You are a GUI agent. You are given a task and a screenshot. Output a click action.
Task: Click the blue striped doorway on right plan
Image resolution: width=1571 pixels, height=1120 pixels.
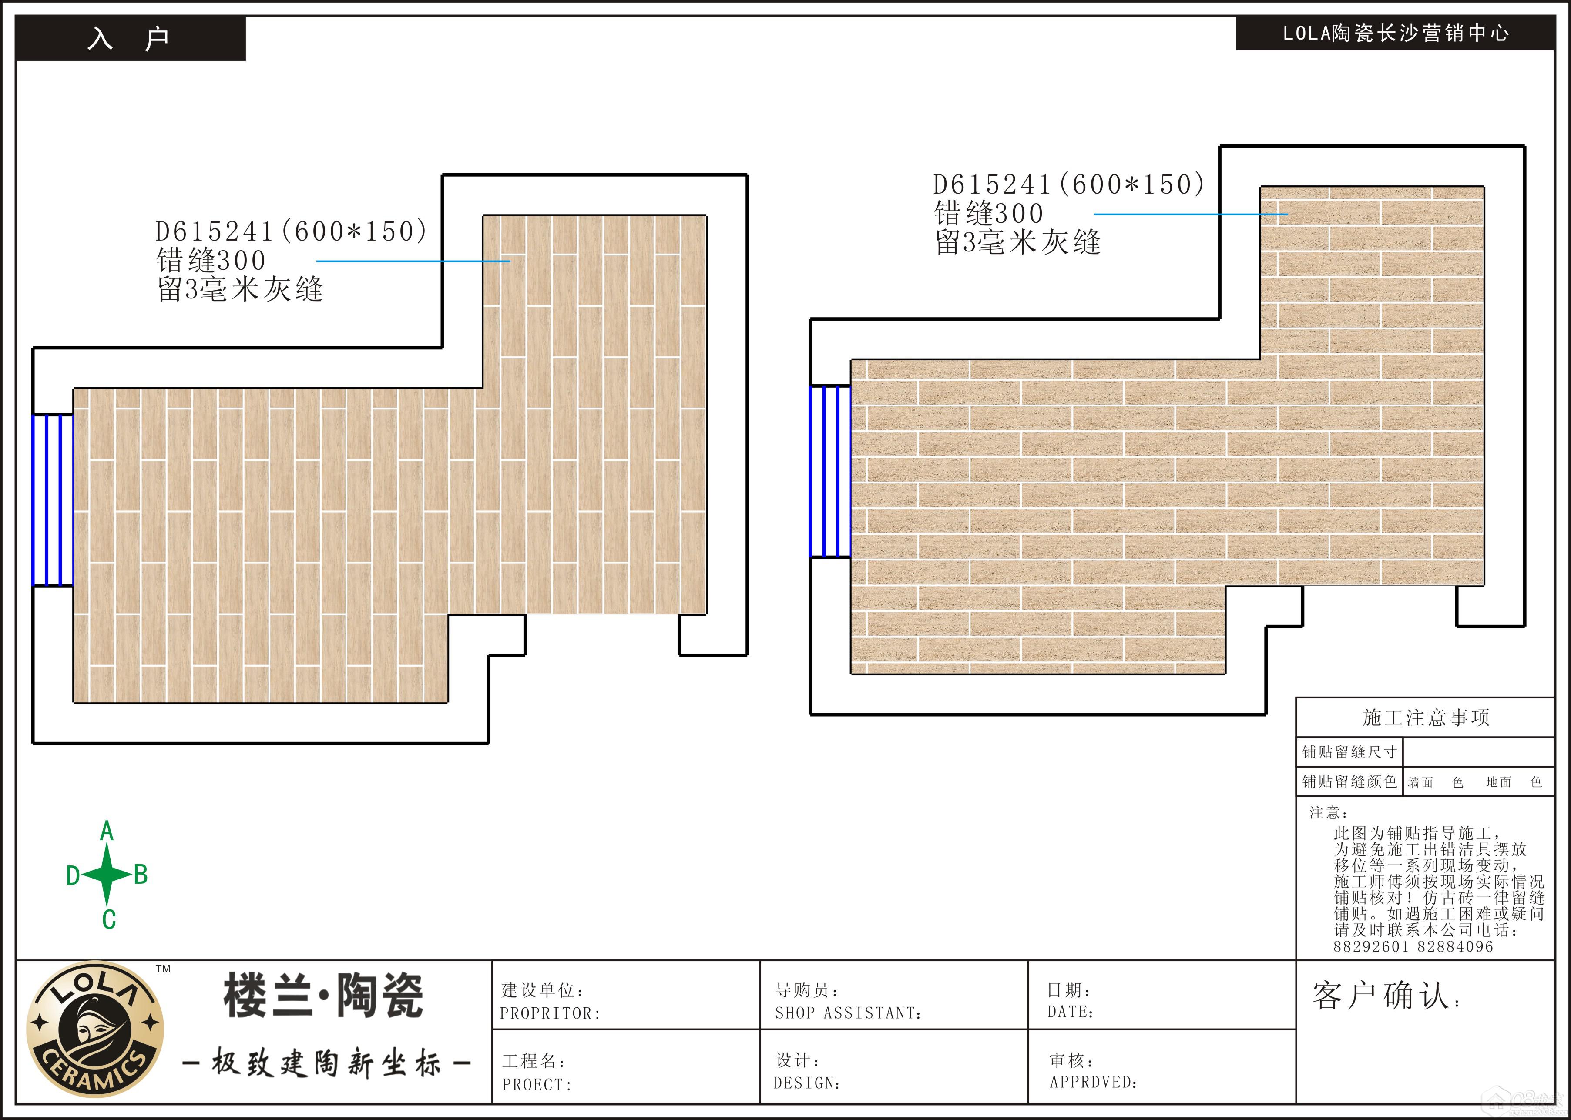click(x=829, y=471)
